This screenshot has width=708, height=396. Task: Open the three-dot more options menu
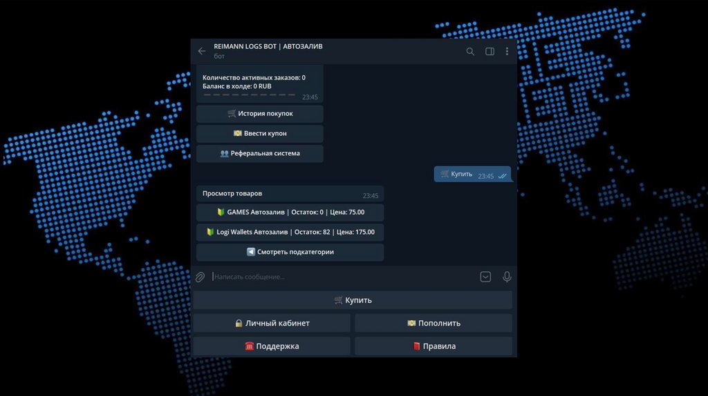click(x=507, y=51)
